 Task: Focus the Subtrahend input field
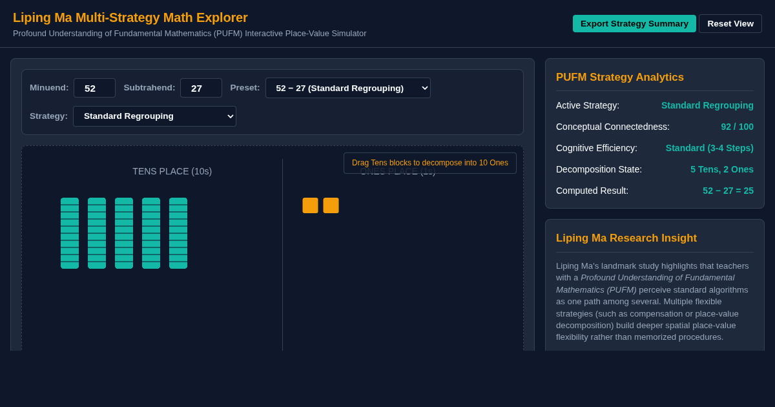click(x=201, y=88)
